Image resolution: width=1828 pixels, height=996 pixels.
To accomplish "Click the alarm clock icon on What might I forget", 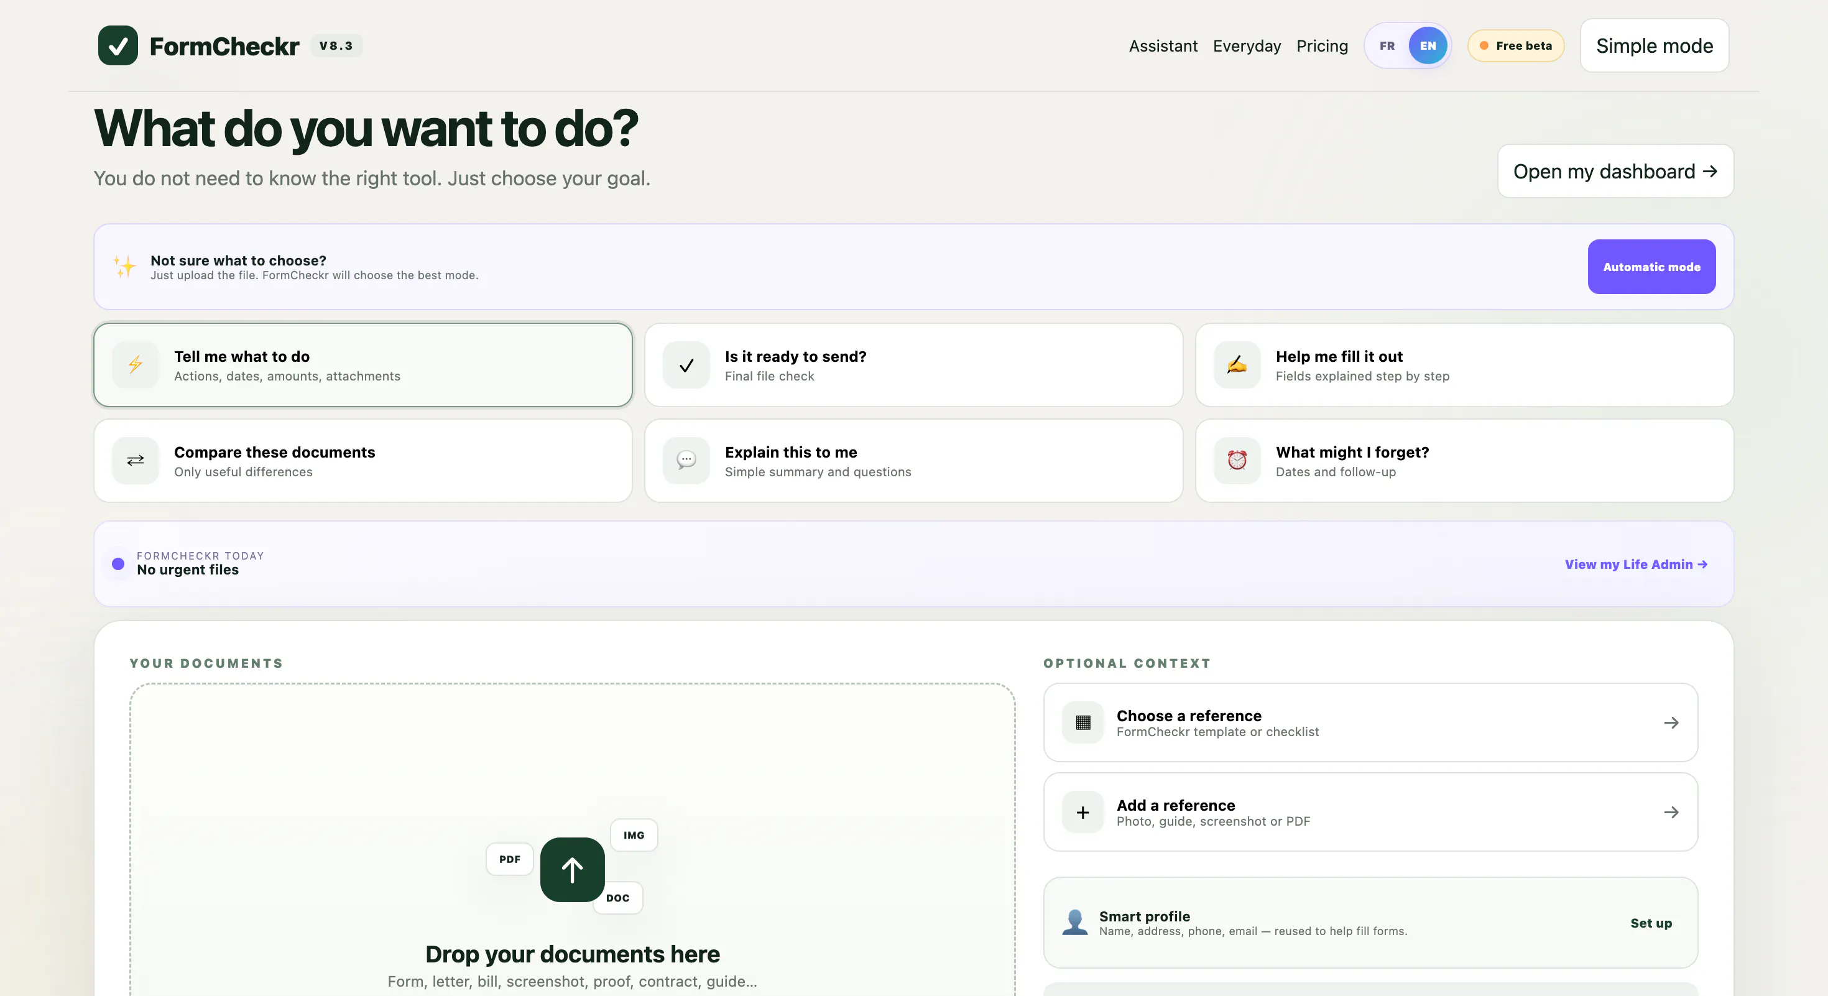I will click(x=1237, y=461).
